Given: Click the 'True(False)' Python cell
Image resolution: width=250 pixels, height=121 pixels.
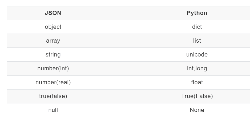Looking at the screenshot, I should tap(197, 96).
